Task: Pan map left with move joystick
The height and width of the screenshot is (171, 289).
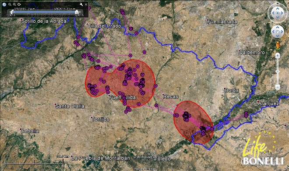Action: click(273, 32)
